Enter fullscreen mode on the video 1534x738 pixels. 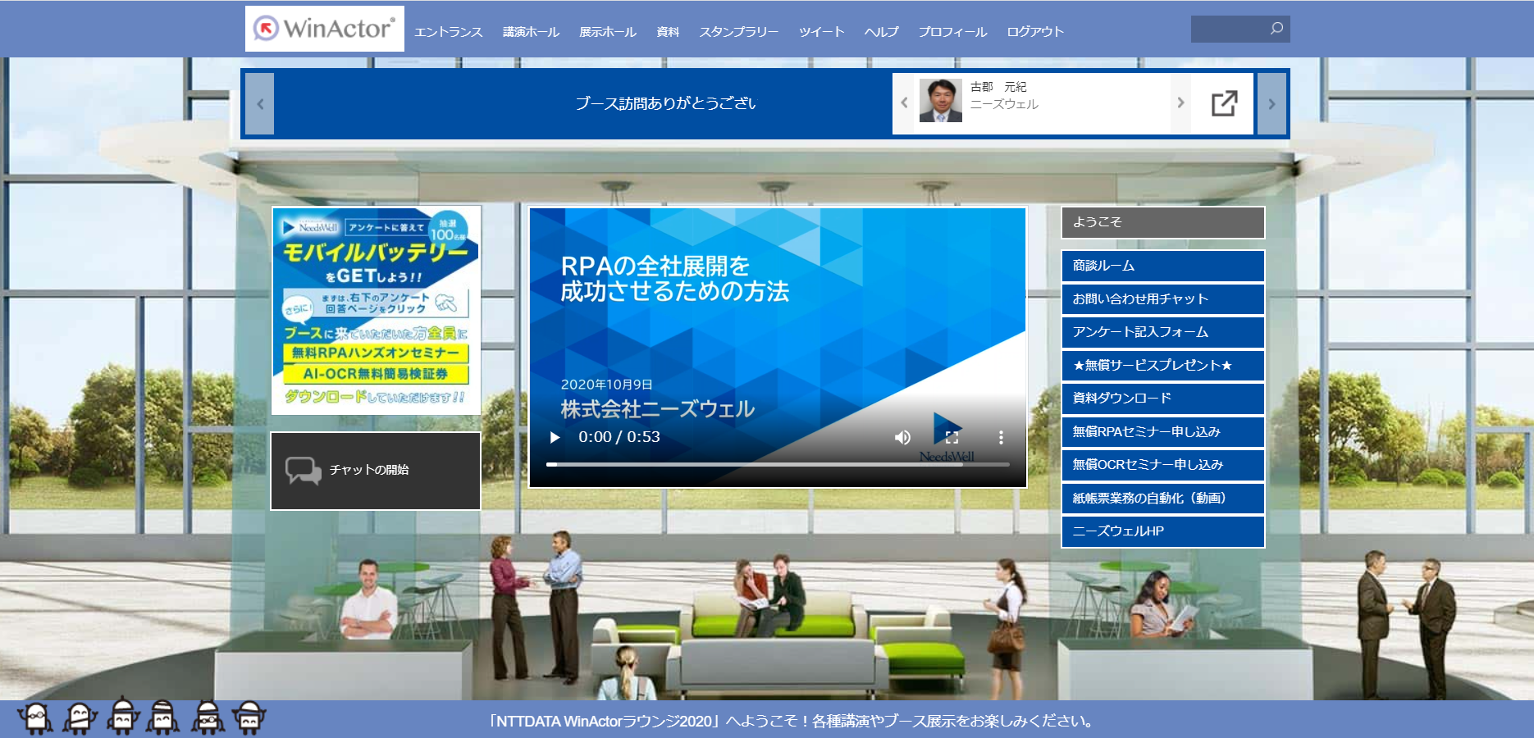coord(952,437)
